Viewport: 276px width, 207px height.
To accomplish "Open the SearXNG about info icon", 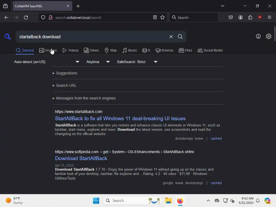I will point(258,36).
